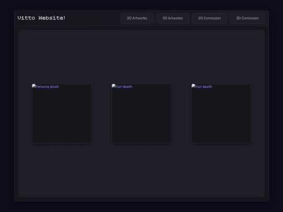This screenshot has width=283, height=212.
Task: Click the Vitto Website! title
Action: coord(41,18)
